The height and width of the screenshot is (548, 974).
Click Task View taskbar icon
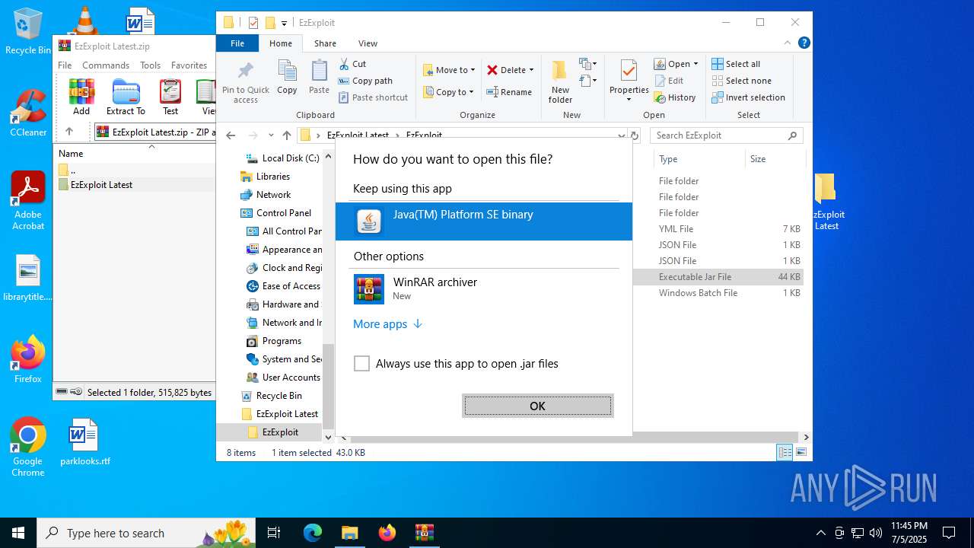pos(274,533)
